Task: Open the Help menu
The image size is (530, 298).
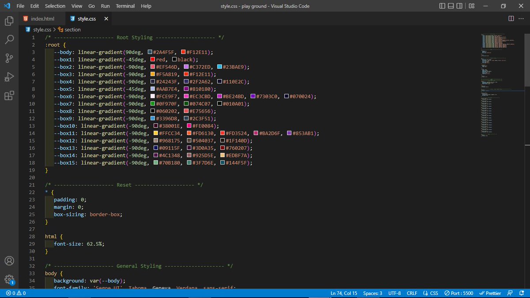Action: tap(146, 6)
